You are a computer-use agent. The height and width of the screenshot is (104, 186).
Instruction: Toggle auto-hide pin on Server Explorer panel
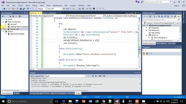click(x=25, y=13)
